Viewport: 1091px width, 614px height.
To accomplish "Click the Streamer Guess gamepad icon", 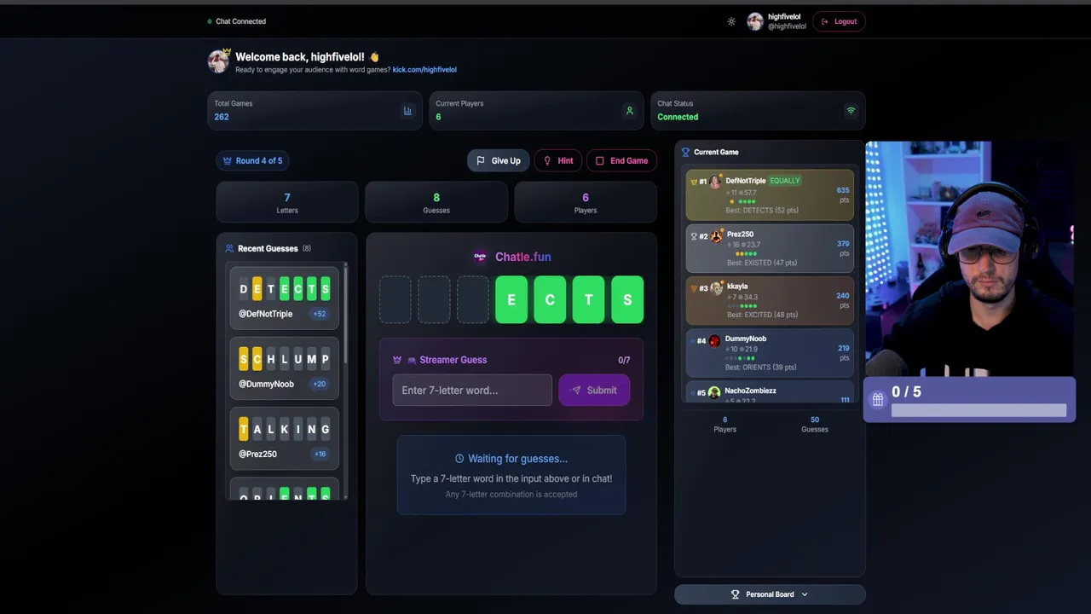I will pyautogui.click(x=412, y=360).
